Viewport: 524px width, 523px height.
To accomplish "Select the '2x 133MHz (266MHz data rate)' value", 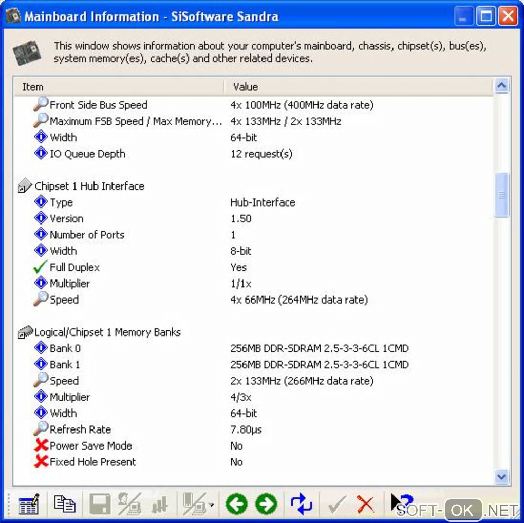I will [302, 381].
